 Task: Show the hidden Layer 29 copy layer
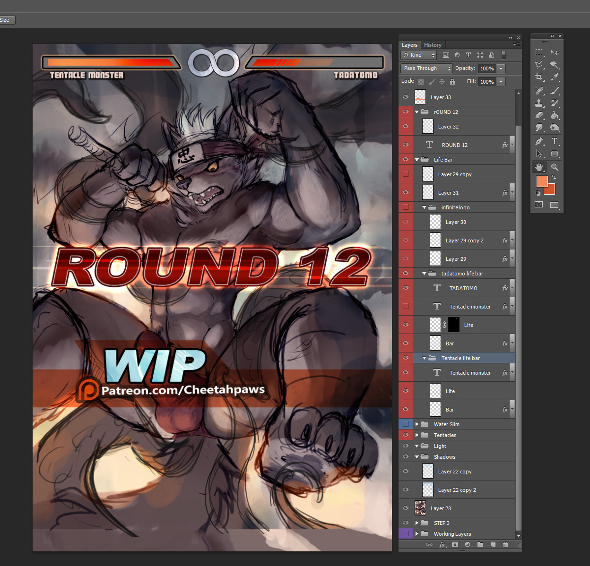coord(406,174)
